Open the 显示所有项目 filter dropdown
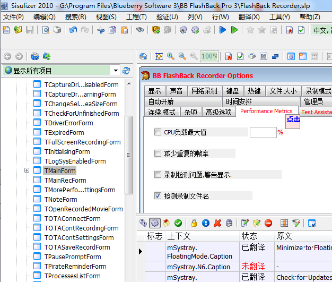The image size is (332, 282). tap(116, 71)
